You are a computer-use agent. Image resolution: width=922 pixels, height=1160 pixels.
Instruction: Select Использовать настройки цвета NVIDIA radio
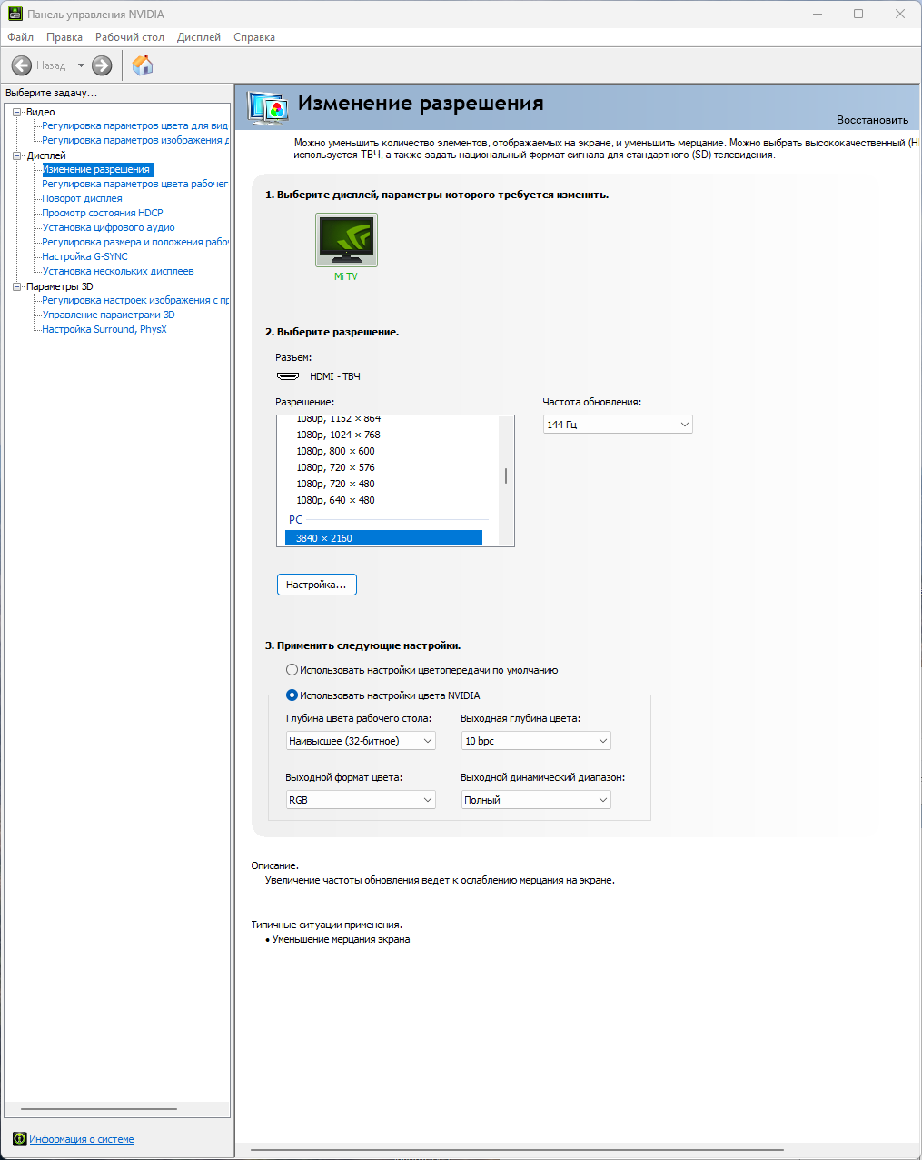(x=292, y=695)
